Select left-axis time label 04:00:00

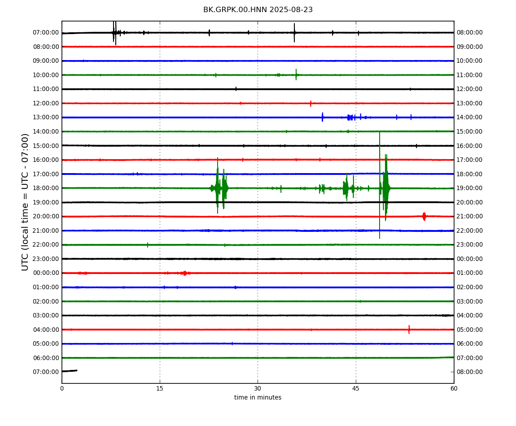[x=46, y=330]
